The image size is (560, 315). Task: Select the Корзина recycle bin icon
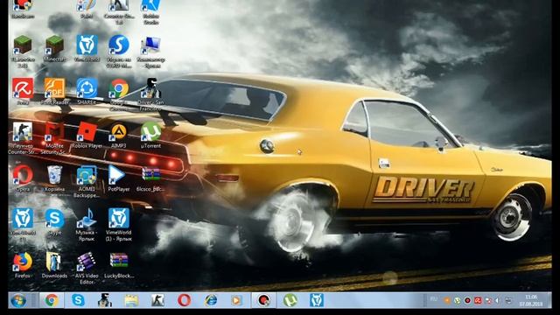(54, 178)
